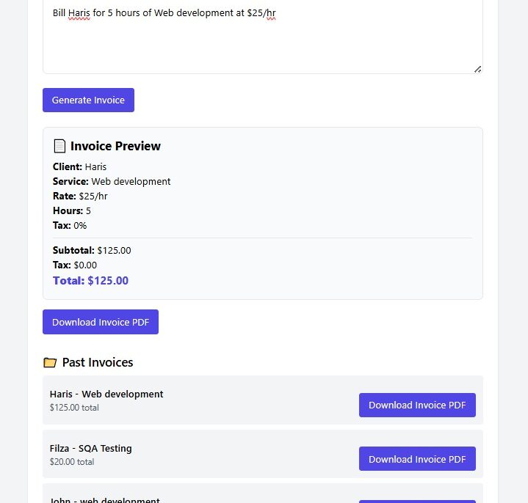Click the Rate: $25/hr line
The width and height of the screenshot is (528, 503).
coord(80,196)
